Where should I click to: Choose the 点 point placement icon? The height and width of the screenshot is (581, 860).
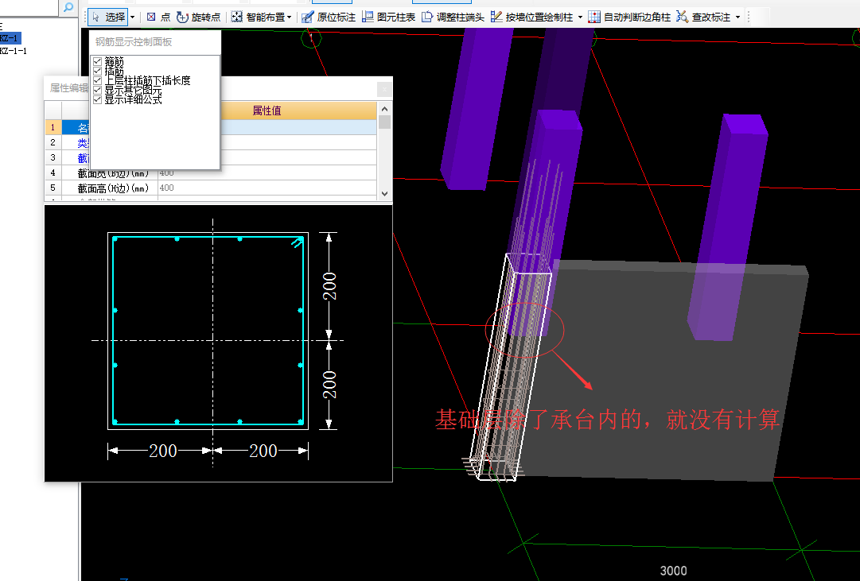pyautogui.click(x=151, y=17)
